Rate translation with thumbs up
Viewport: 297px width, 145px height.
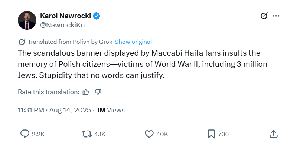pyautogui.click(x=86, y=92)
